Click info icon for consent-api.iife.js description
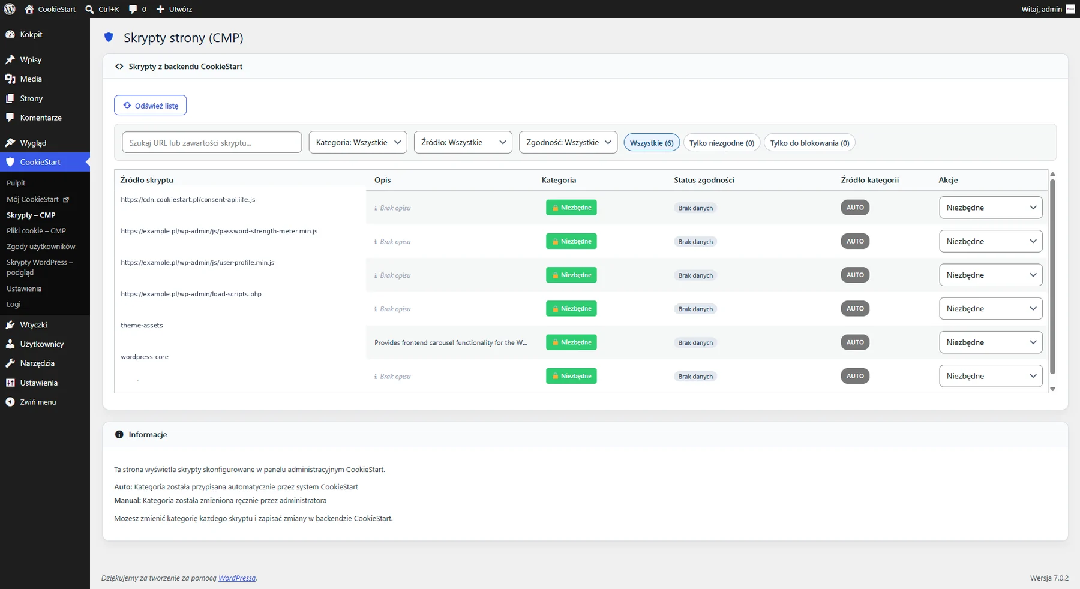Viewport: 1080px width, 589px height. pos(376,208)
